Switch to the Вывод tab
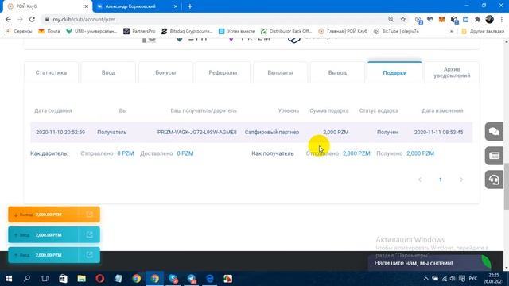Image resolution: width=509 pixels, height=286 pixels. 337,72
